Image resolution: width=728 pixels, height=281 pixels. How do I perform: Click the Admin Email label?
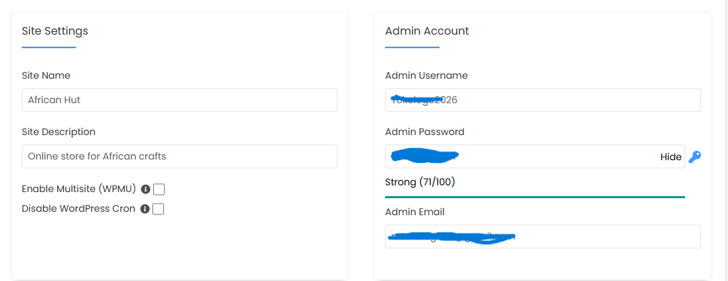coord(415,212)
